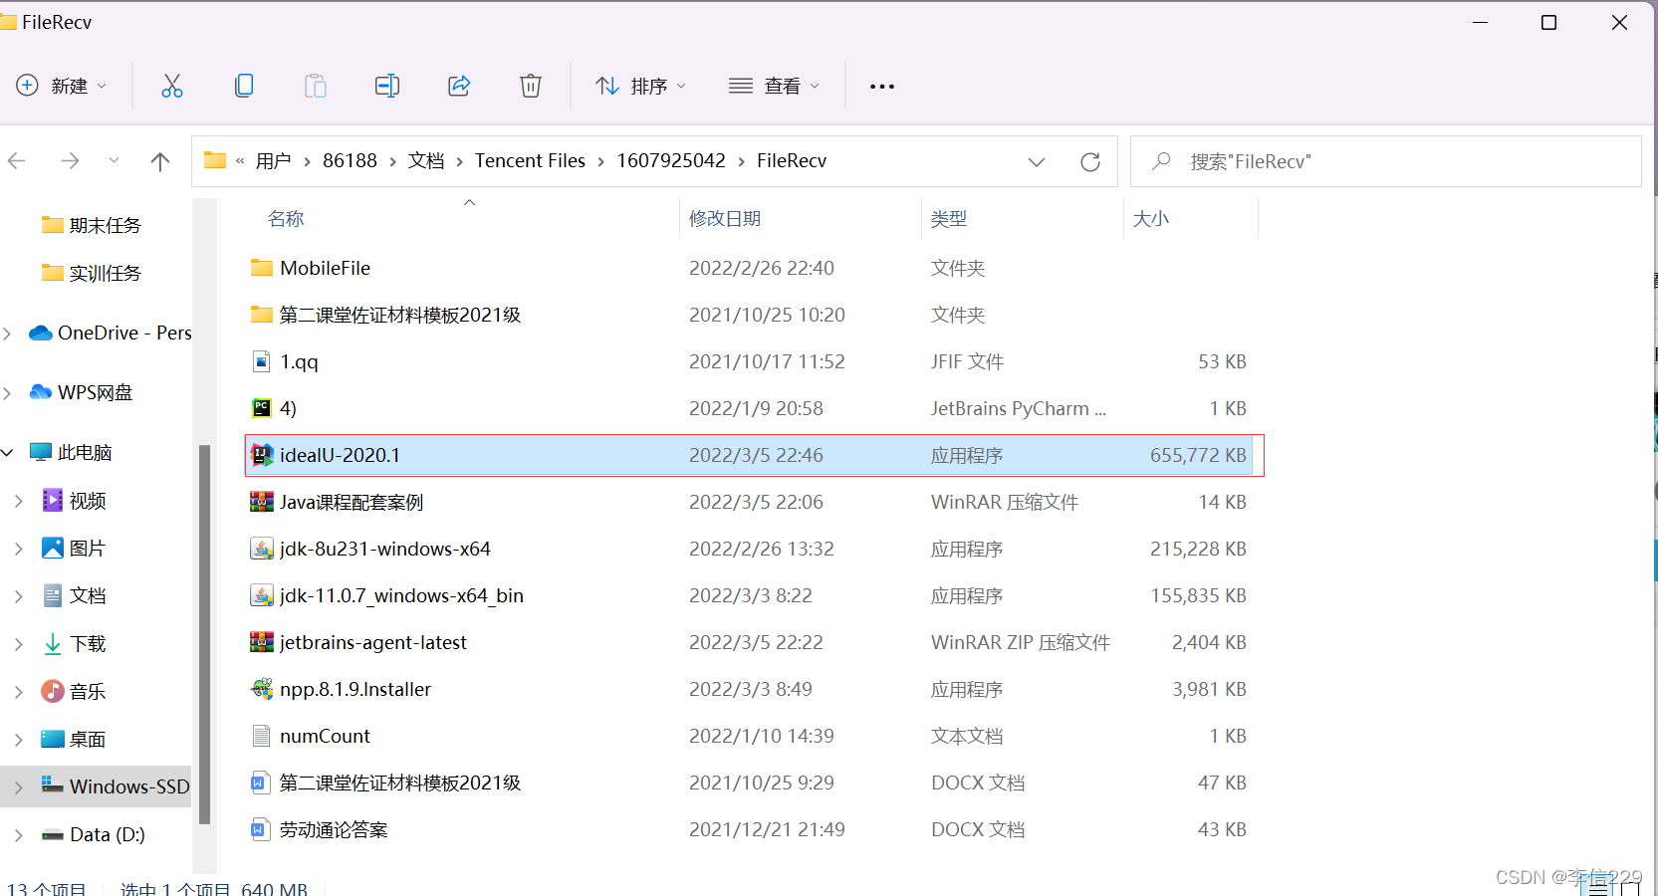
Task: Click the Copy icon
Action: [243, 86]
